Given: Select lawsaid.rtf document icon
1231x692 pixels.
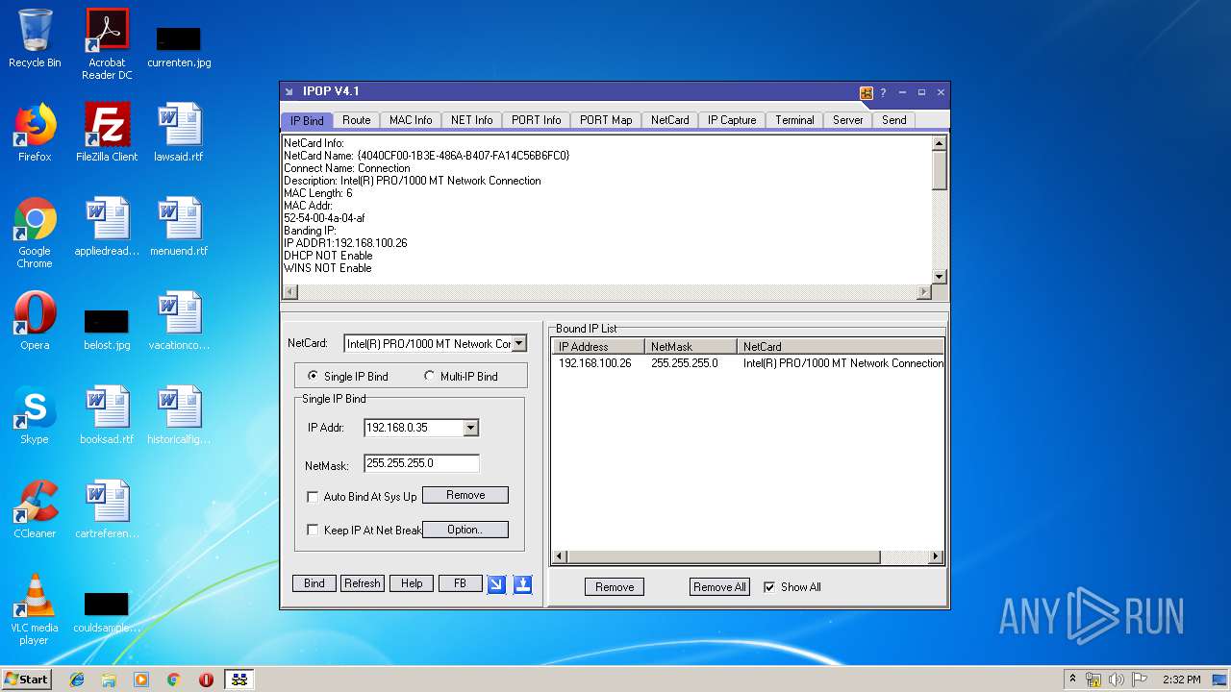Looking at the screenshot, I should pos(179,133).
